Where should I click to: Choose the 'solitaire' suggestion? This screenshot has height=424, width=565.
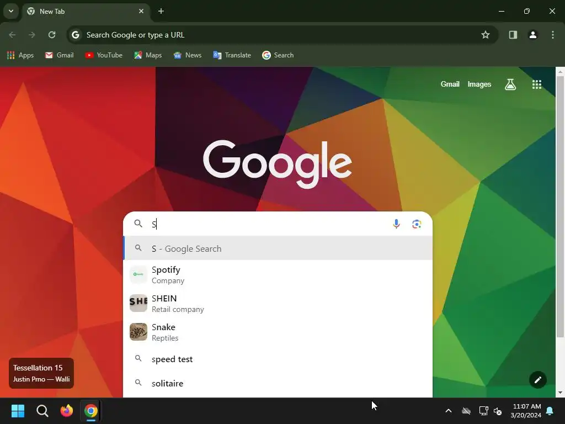[278, 383]
